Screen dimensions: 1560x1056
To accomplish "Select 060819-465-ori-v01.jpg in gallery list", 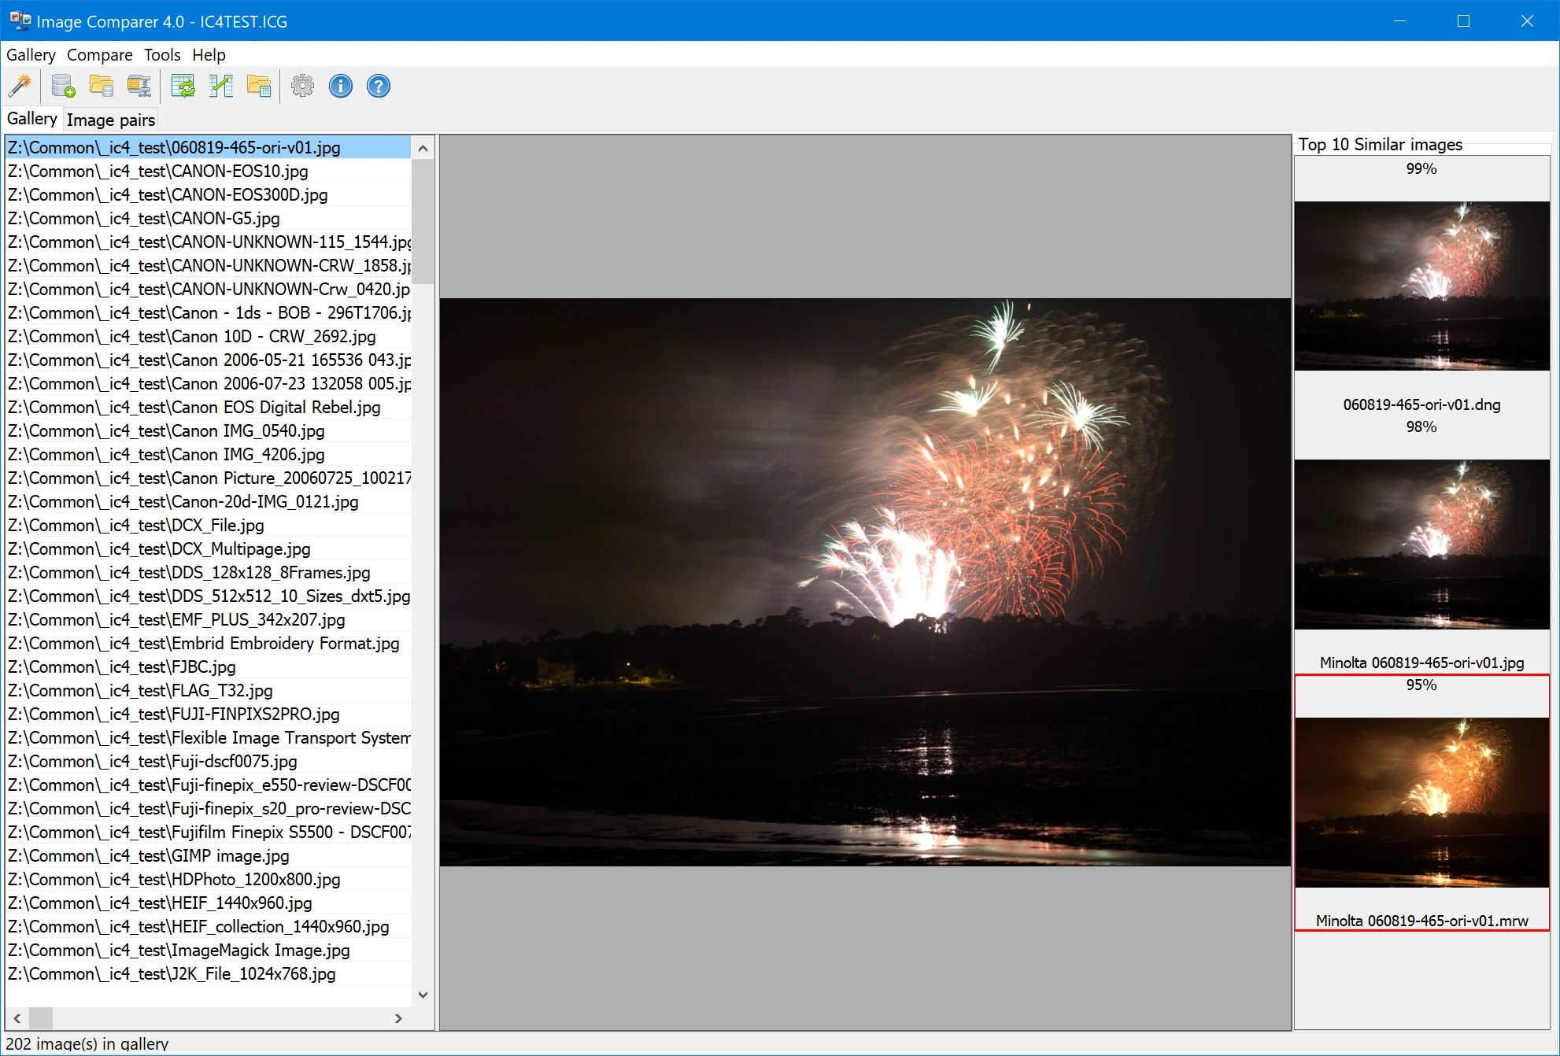I will pyautogui.click(x=208, y=147).
